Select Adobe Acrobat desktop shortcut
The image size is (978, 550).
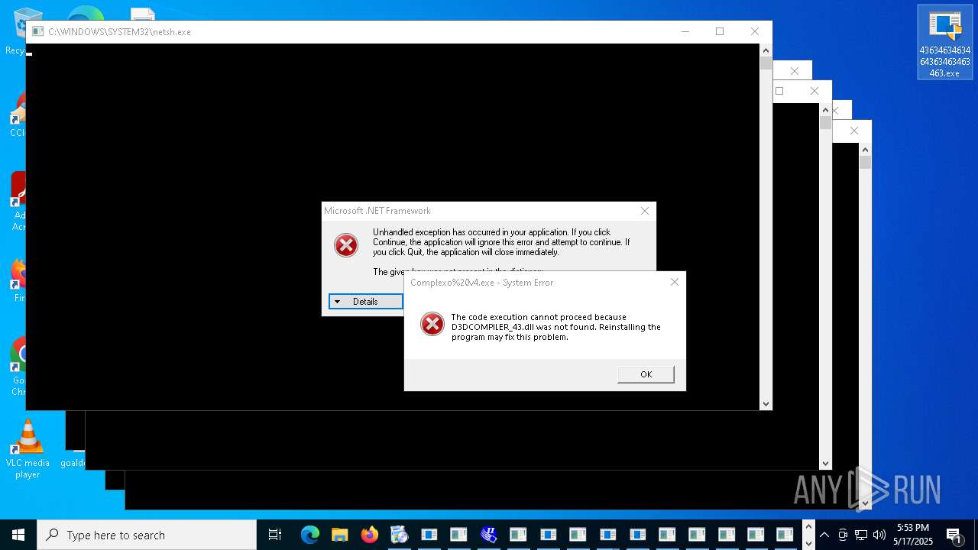click(19, 202)
